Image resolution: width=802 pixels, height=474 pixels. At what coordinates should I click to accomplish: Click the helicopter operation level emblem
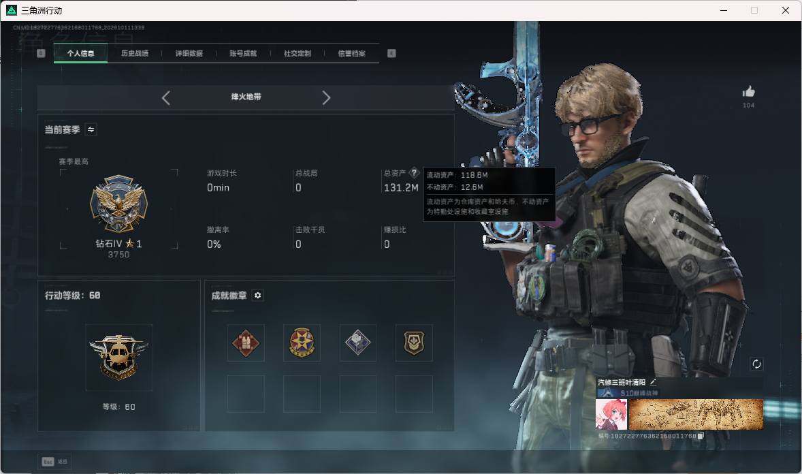pyautogui.click(x=118, y=358)
